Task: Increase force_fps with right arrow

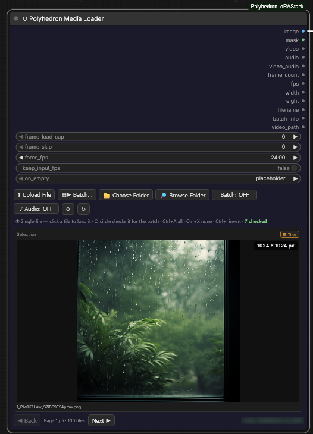Action: pos(296,158)
